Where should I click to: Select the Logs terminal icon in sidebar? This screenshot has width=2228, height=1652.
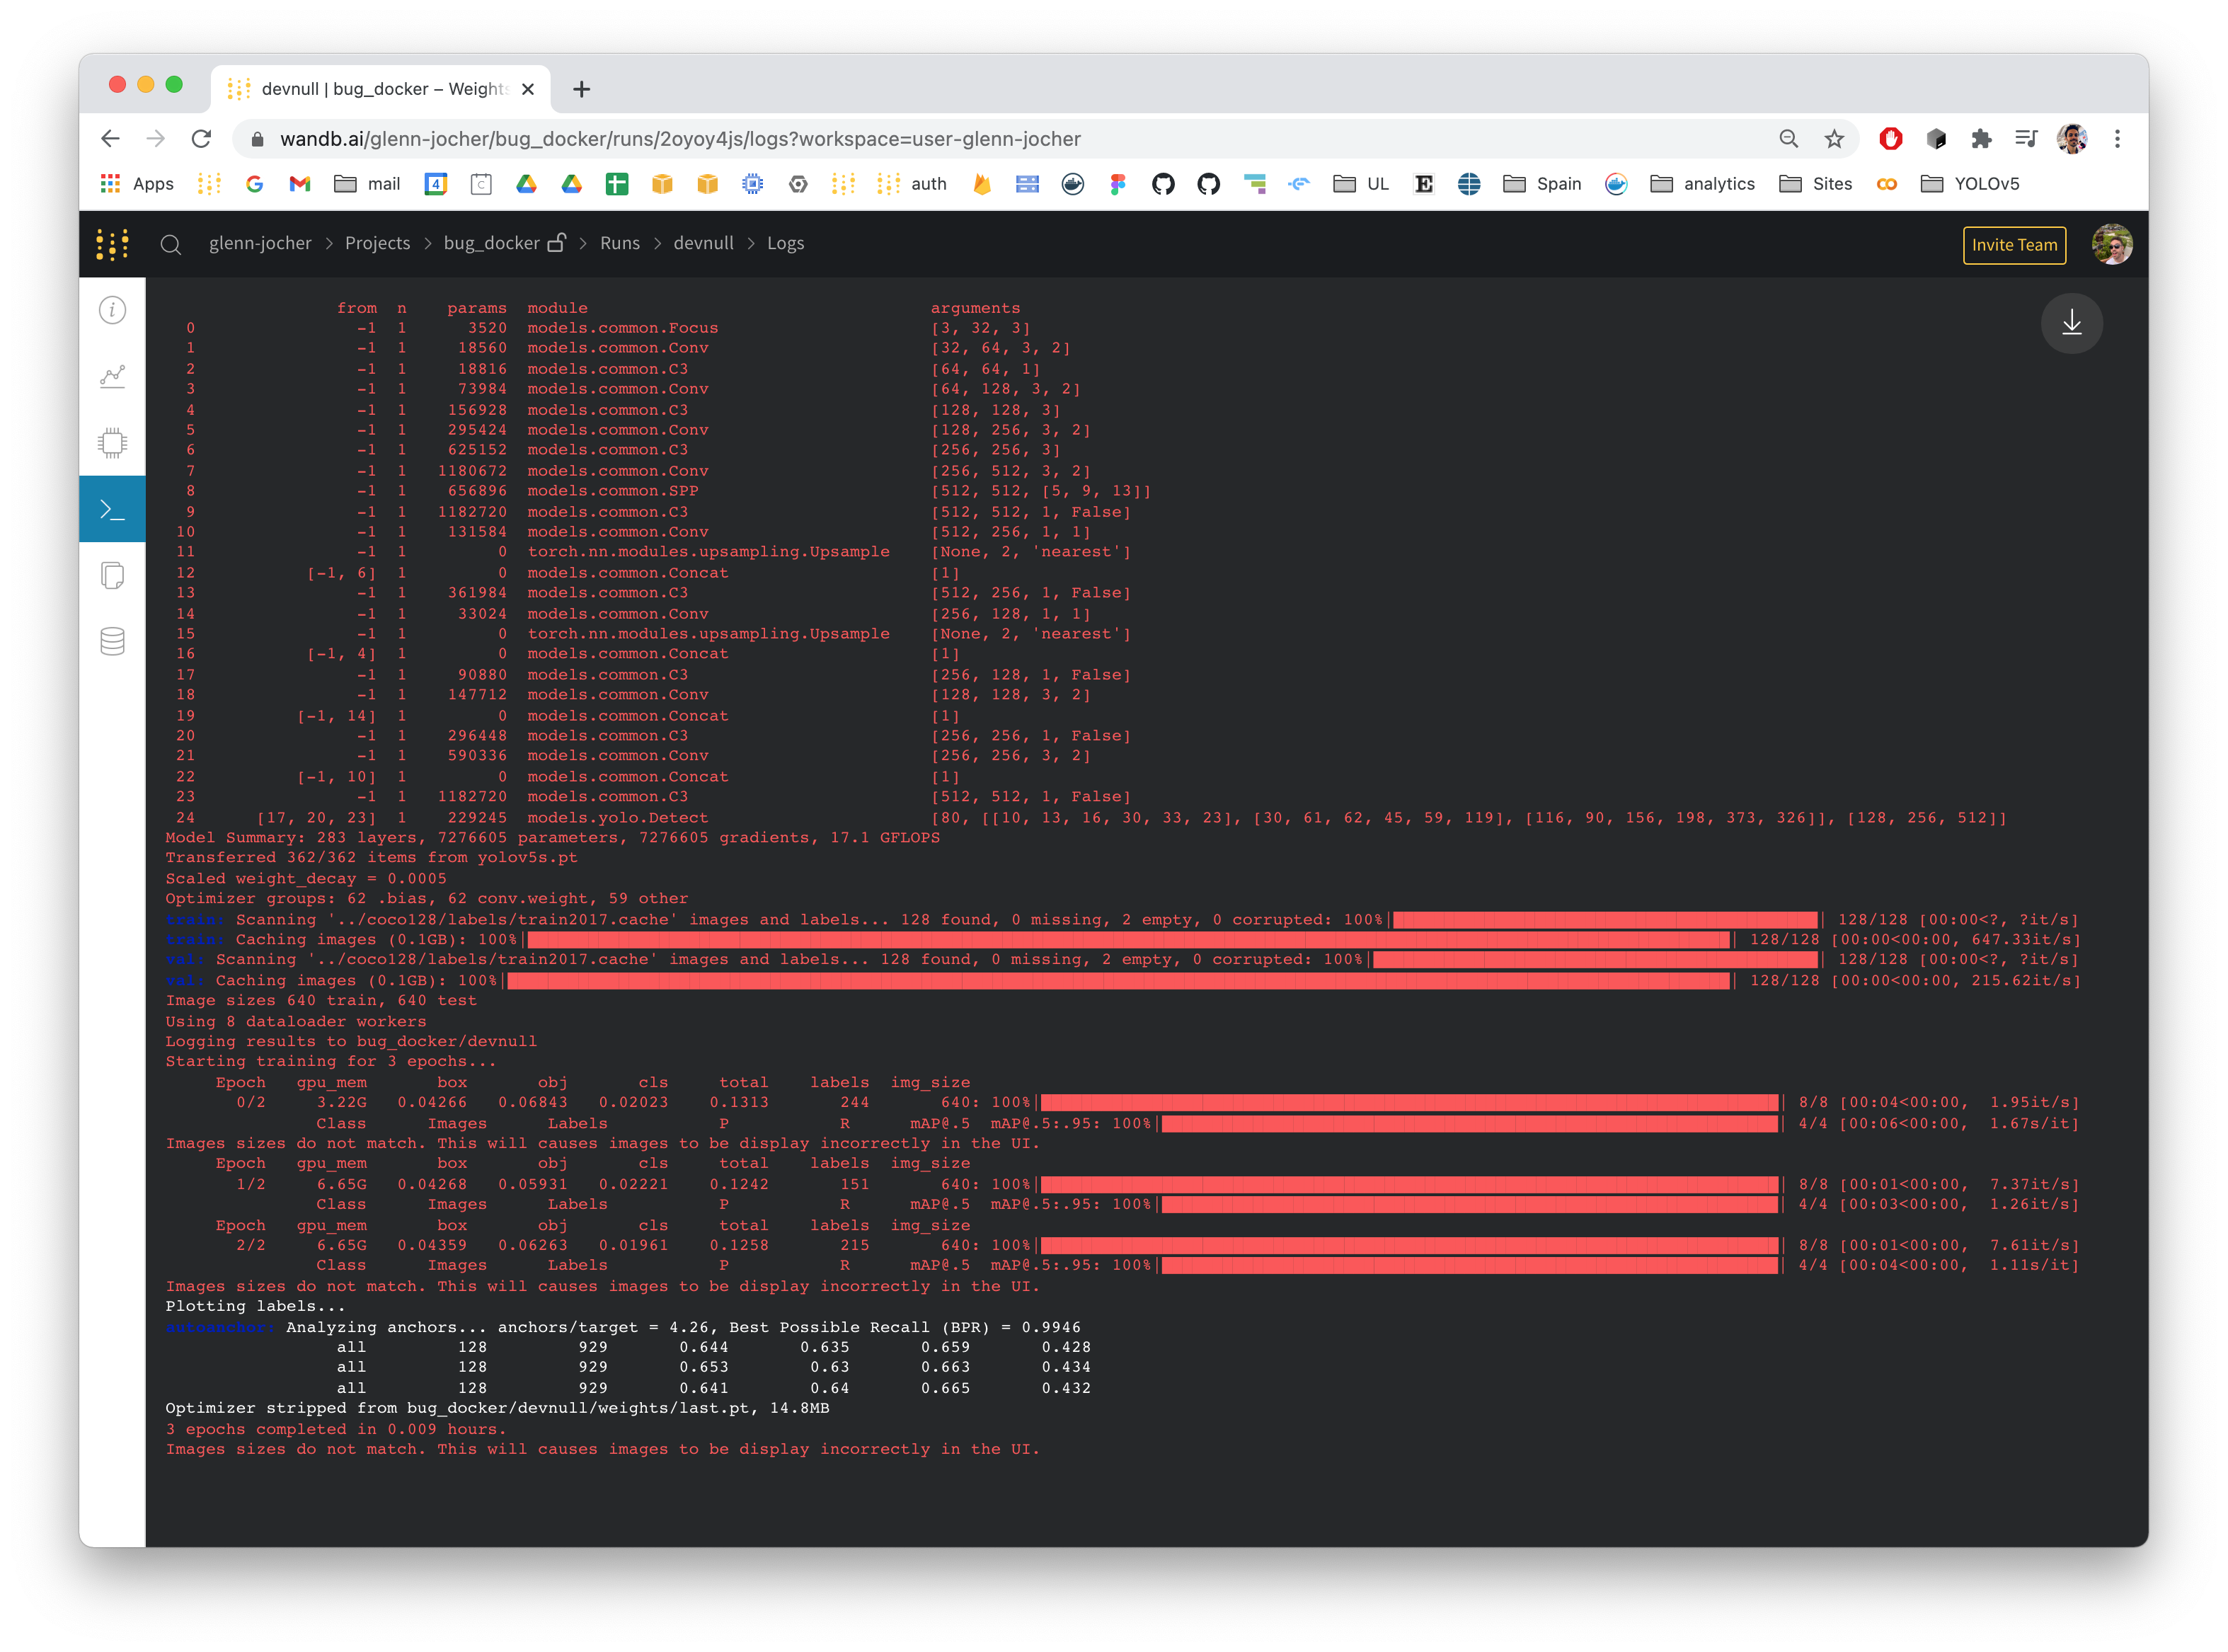[x=112, y=509]
